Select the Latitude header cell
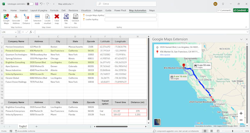The height and width of the screenshot is (133, 250). [x=105, y=41]
